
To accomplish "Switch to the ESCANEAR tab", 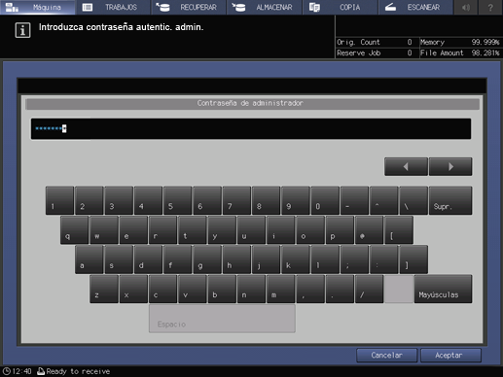I will click(x=415, y=7).
